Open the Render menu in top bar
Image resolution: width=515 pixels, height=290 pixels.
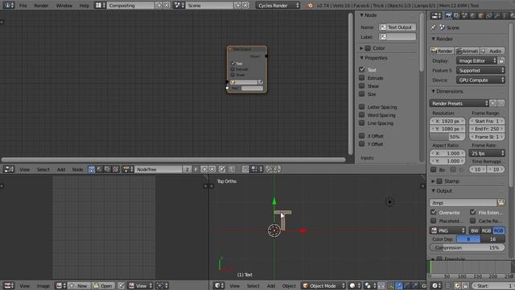tap(41, 6)
